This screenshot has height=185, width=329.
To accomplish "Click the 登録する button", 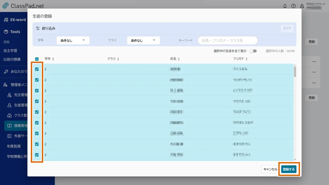I will coord(289,169).
